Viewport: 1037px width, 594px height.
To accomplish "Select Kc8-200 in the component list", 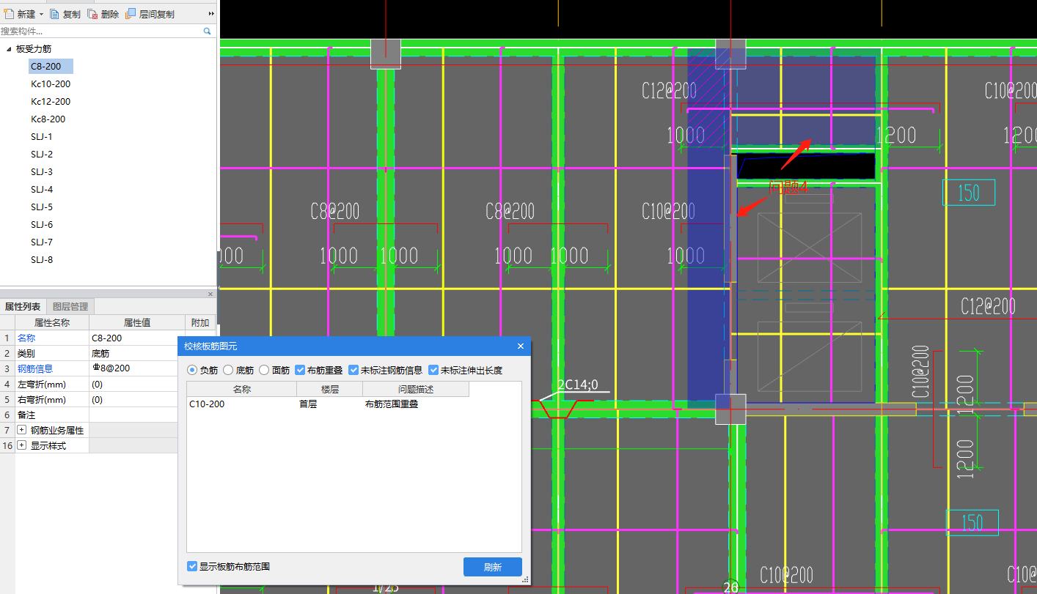I will pos(48,119).
